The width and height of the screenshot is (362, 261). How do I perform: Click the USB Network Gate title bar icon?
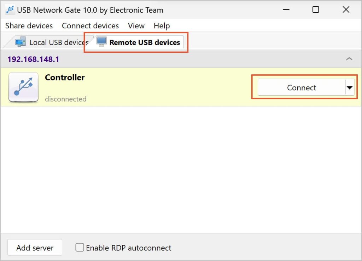(x=10, y=10)
